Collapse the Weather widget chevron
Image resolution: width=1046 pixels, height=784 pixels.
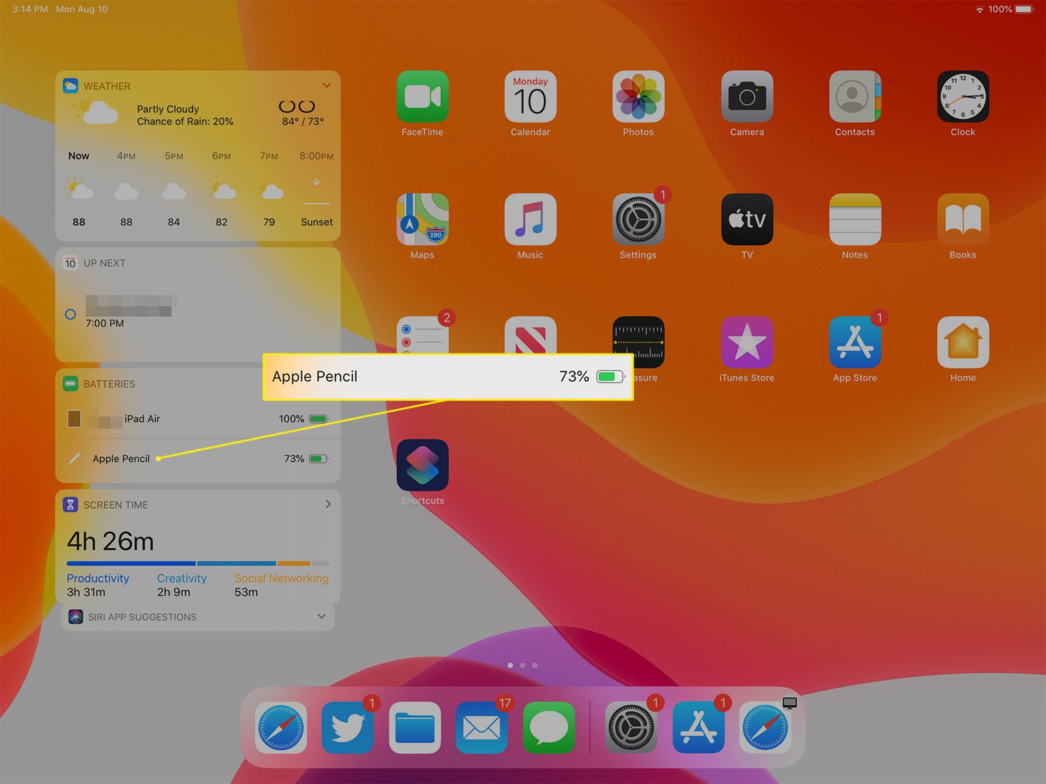326,86
